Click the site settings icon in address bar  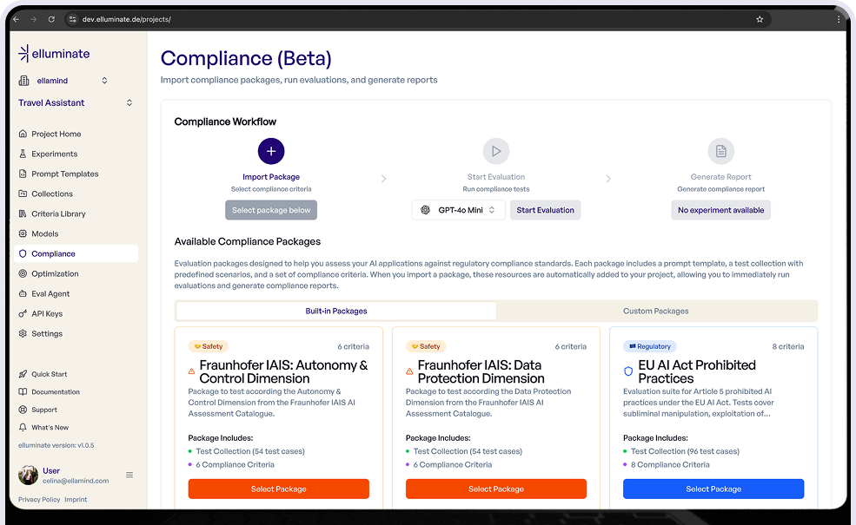(73, 19)
